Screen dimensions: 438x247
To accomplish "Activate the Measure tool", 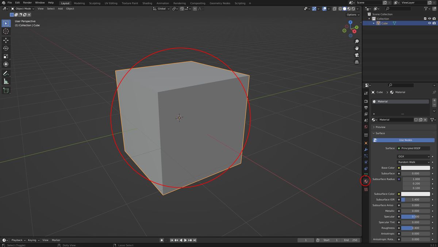I will (6, 82).
